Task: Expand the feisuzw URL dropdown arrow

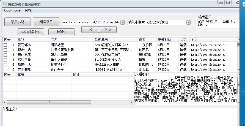Action: click(123, 22)
